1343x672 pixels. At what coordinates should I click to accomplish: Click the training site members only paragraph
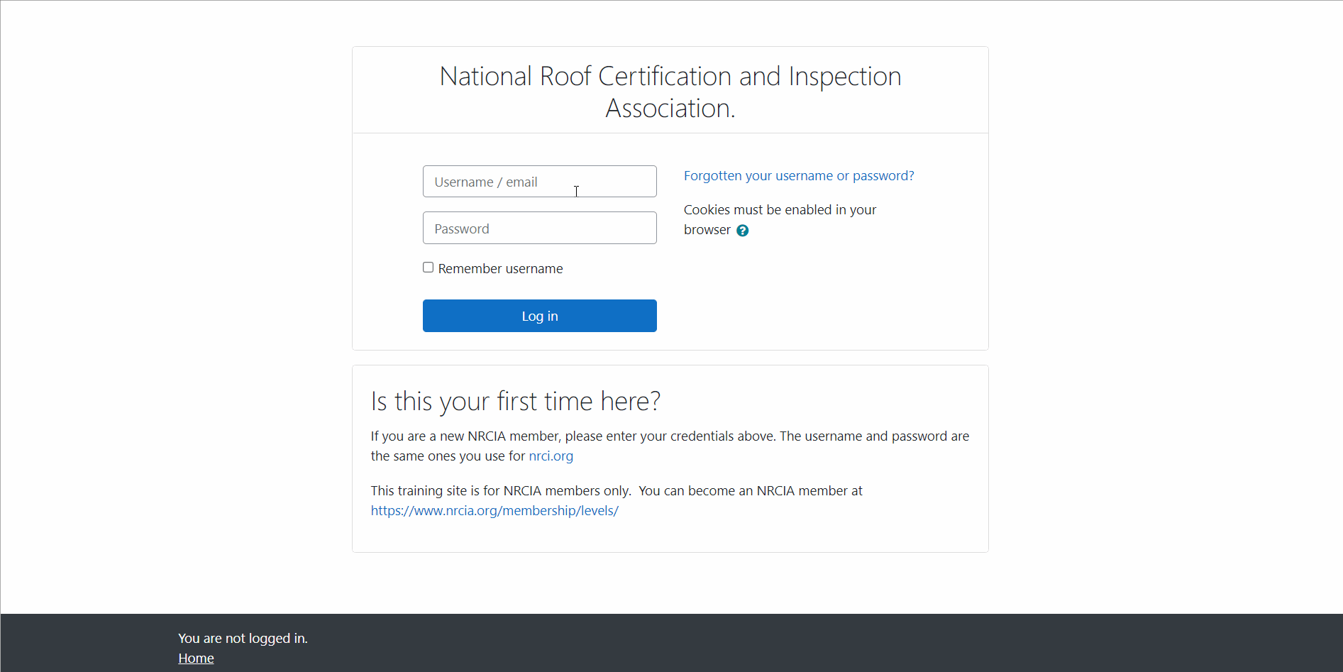tap(617, 490)
